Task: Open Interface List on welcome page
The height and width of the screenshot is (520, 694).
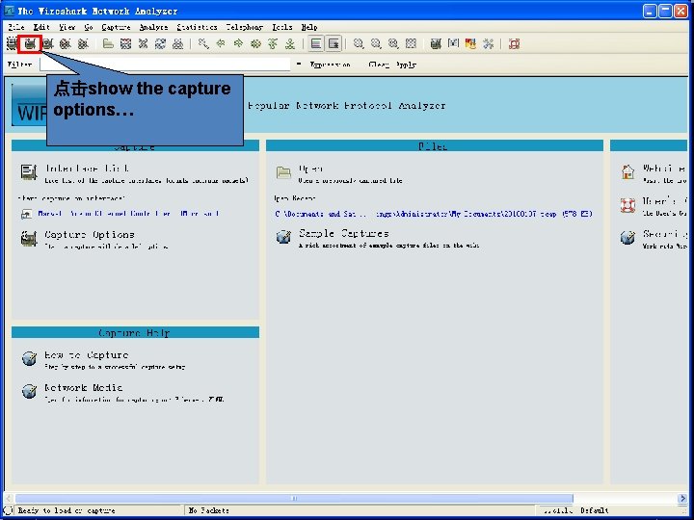Action: pyautogui.click(x=87, y=169)
